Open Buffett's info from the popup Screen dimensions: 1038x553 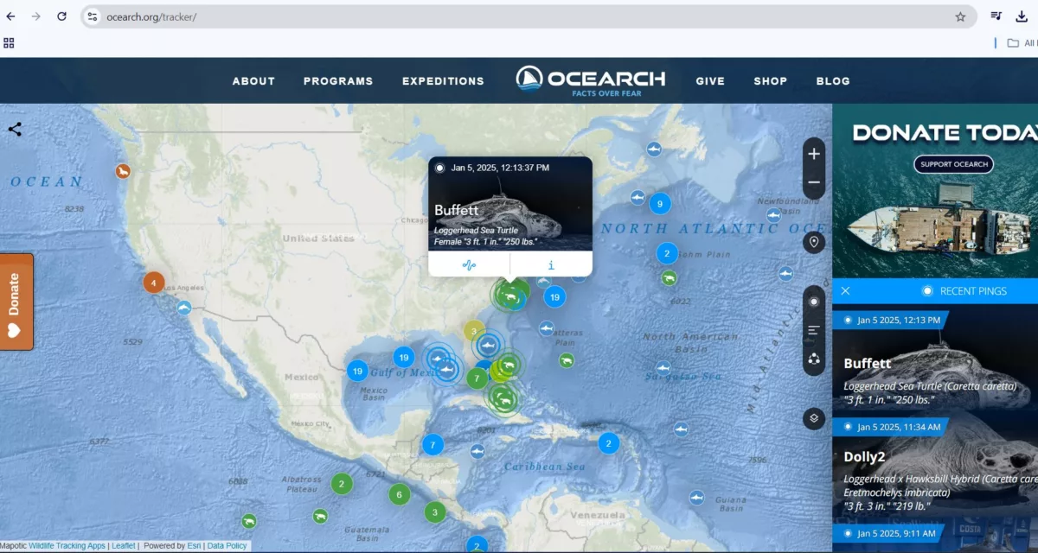coord(551,264)
